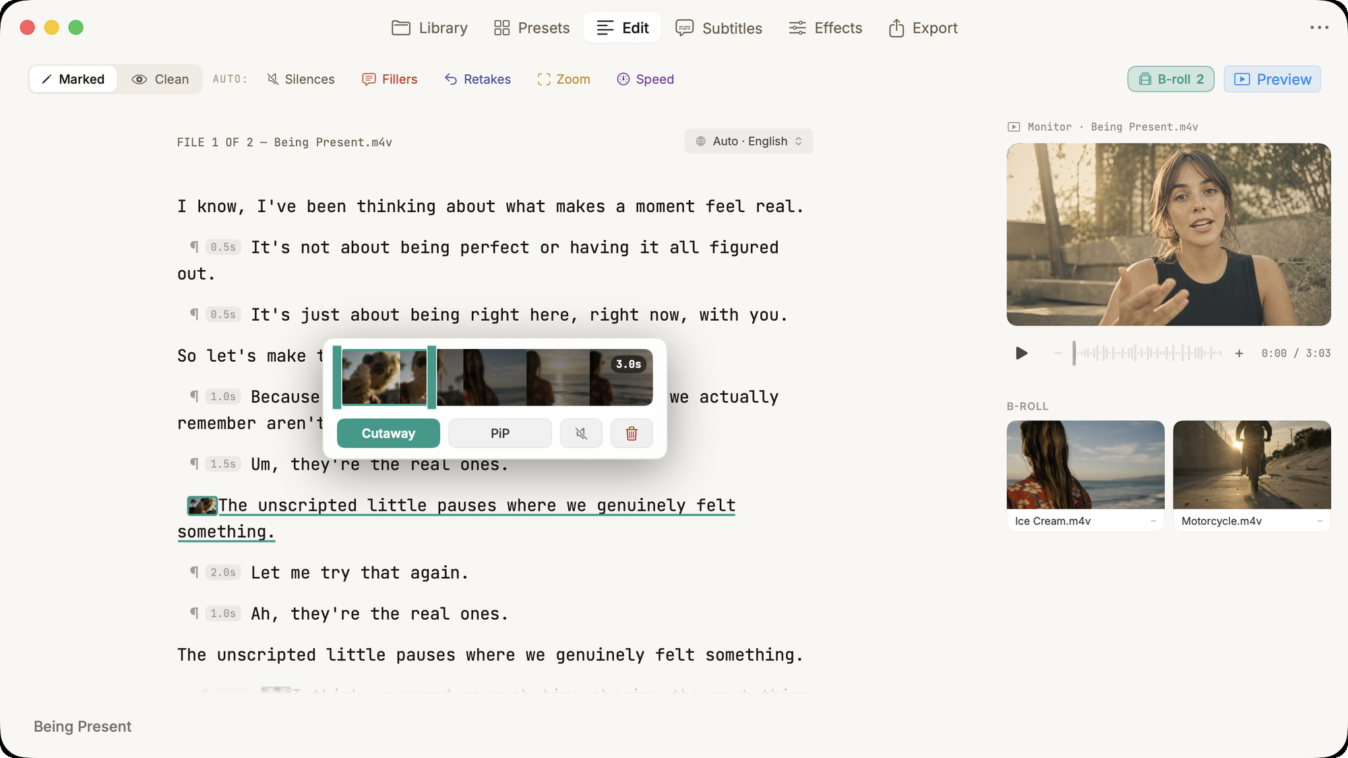This screenshot has height=758, width=1348.
Task: Click the B-roll 2 button
Action: 1171,79
